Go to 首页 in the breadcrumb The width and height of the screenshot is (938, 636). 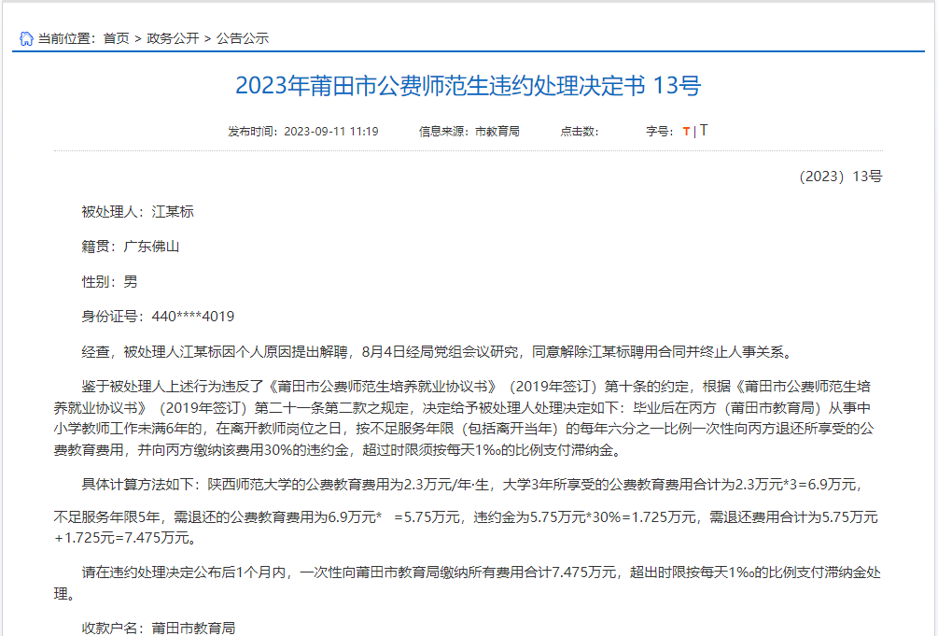117,38
